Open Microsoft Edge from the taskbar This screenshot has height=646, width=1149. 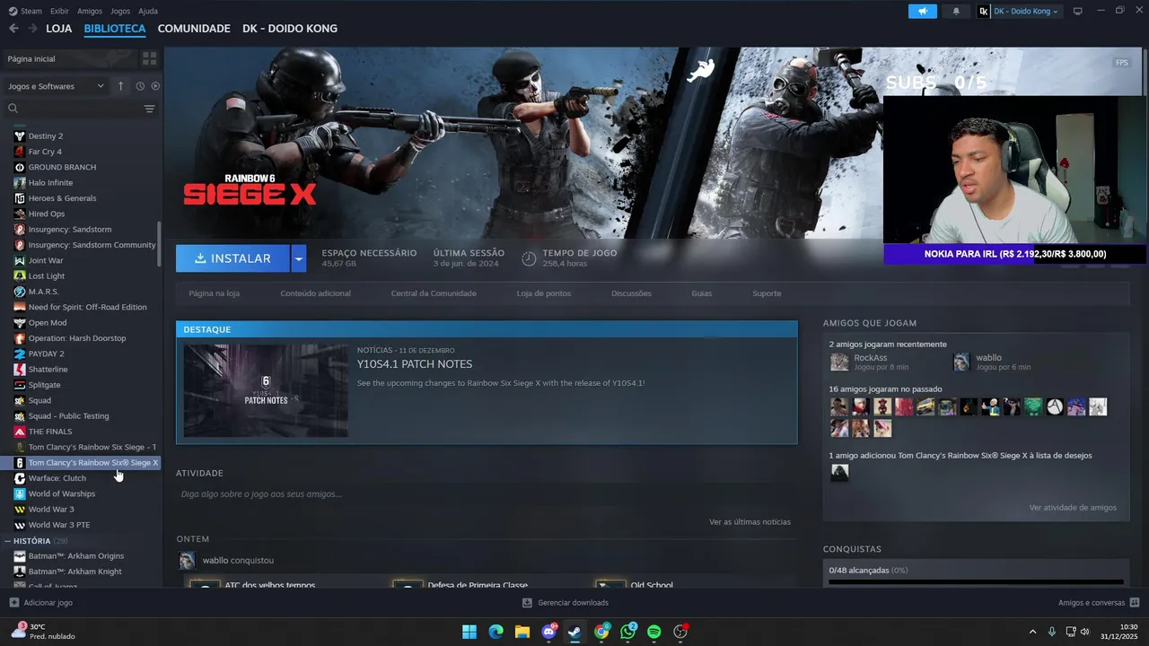[x=496, y=632]
